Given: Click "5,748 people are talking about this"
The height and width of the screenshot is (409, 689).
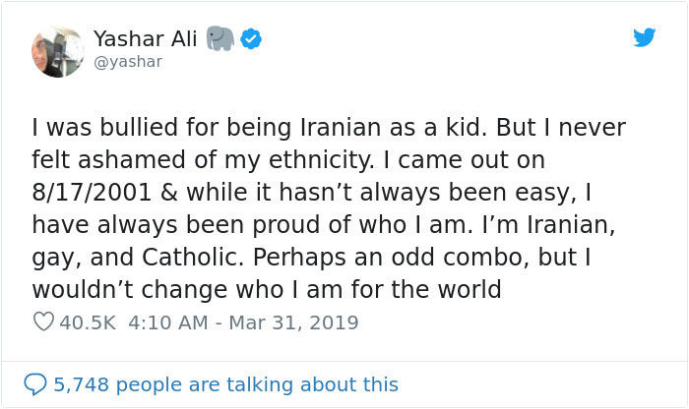Looking at the screenshot, I should point(226,384).
